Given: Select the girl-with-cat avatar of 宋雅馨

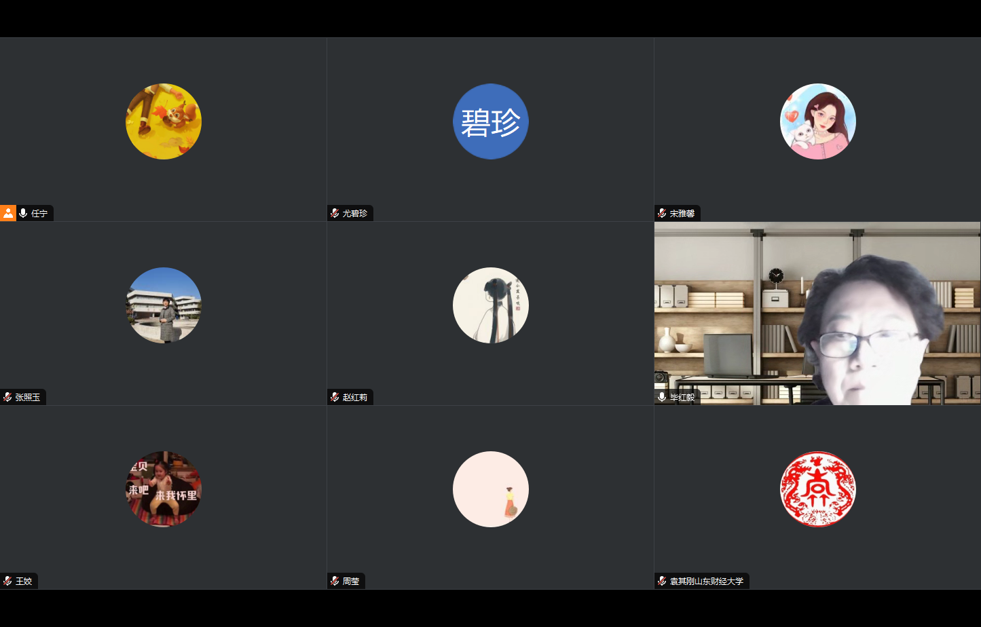Looking at the screenshot, I should pyautogui.click(x=818, y=121).
